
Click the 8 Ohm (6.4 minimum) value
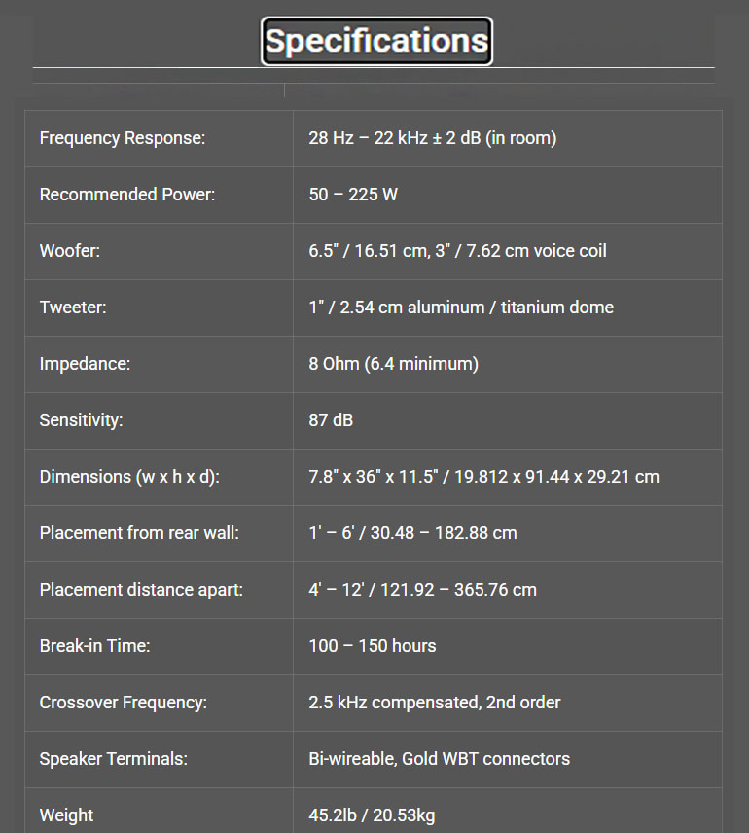coord(393,364)
